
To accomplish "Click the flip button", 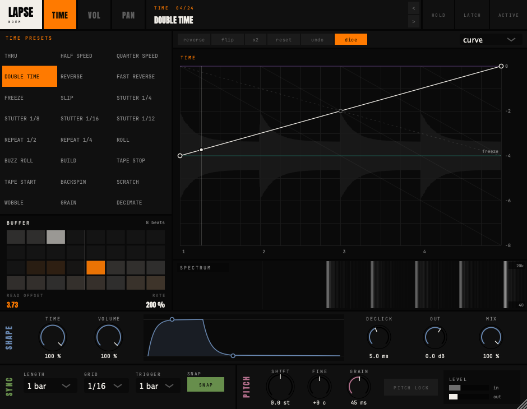I will (228, 40).
